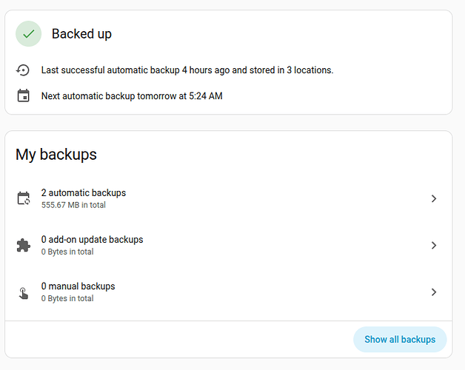
Task: Click the automatic backups calendar-sync icon
Action: (x=24, y=198)
